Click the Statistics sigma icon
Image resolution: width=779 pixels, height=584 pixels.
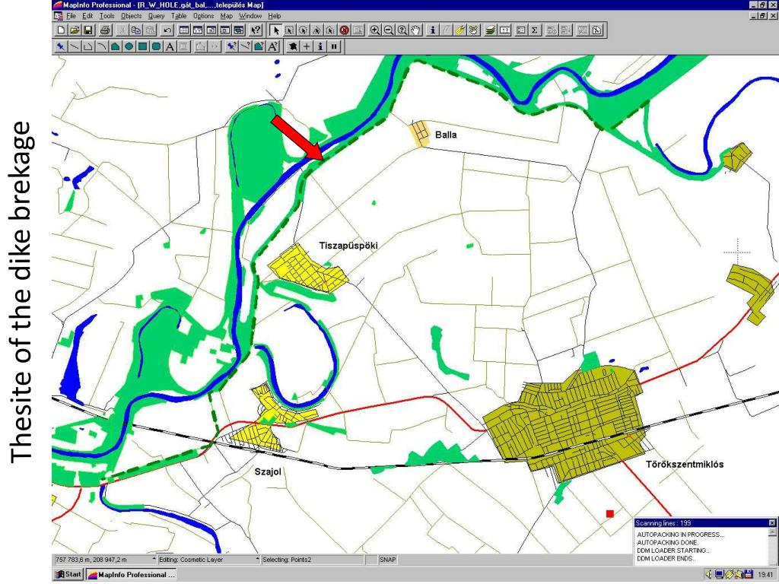[x=534, y=30]
